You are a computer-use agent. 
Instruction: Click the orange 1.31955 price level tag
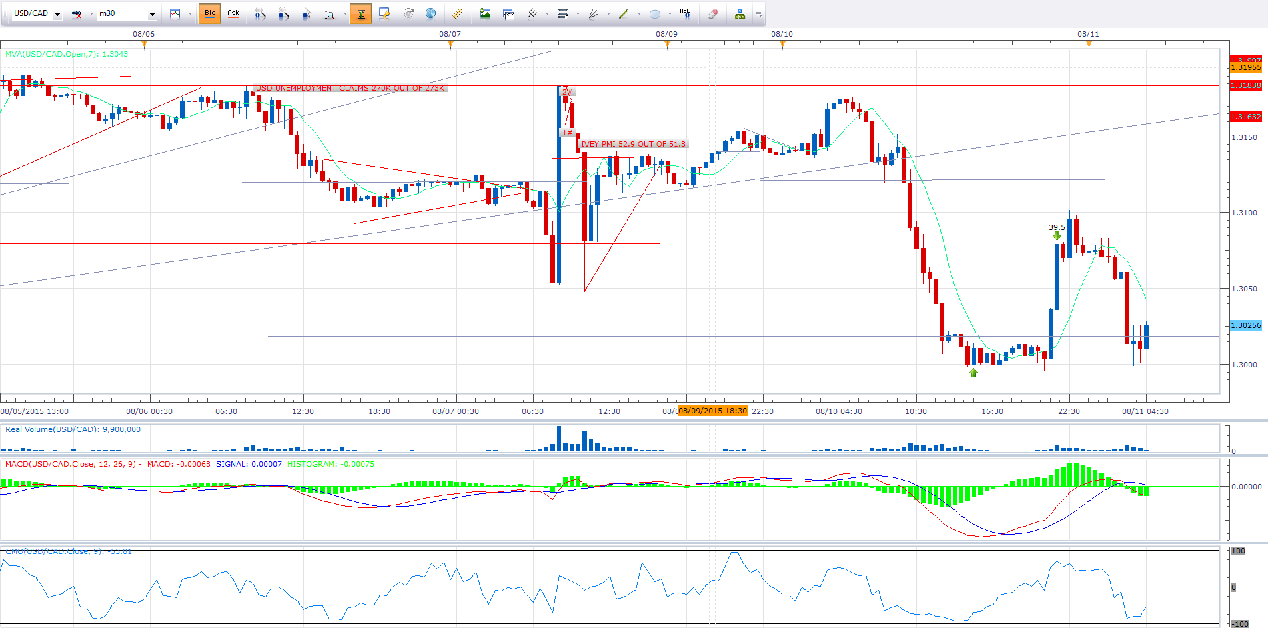point(1245,67)
